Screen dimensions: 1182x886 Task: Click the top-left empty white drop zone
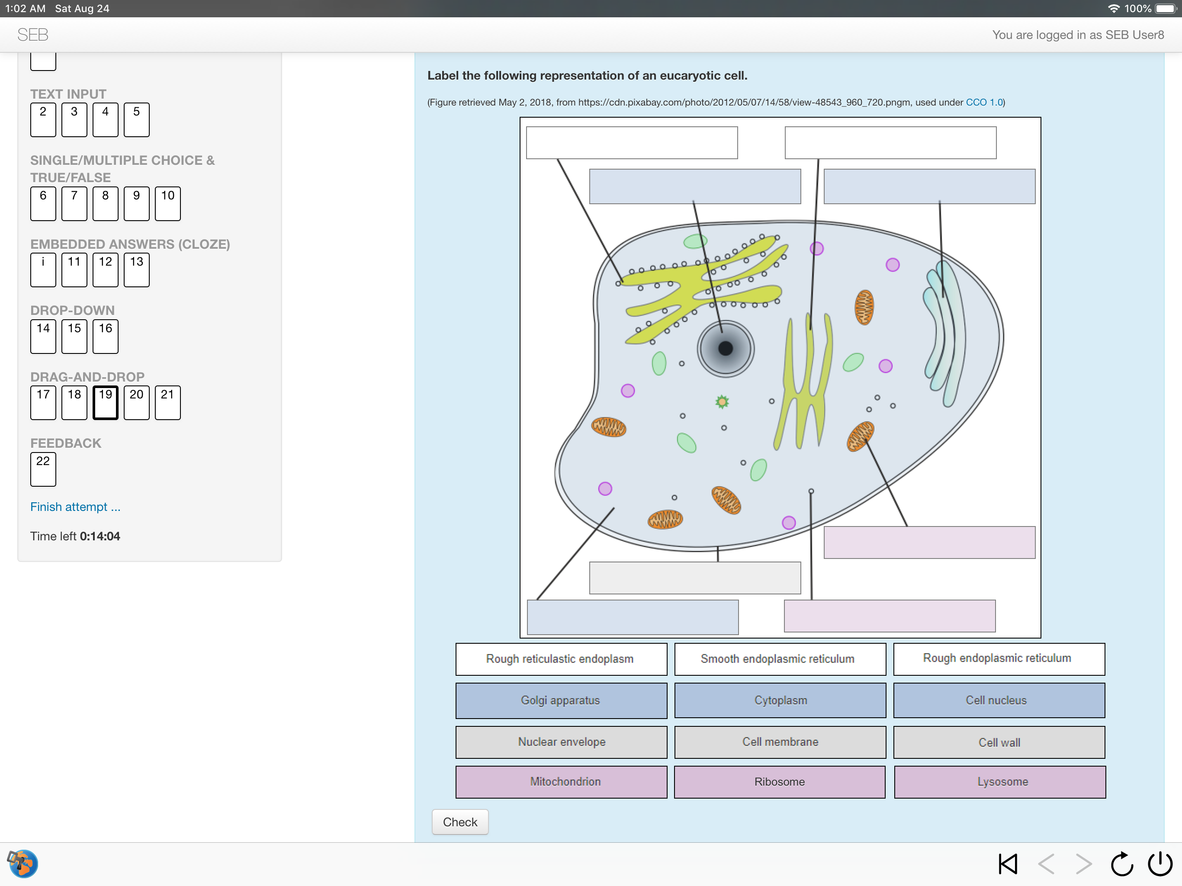coord(632,142)
